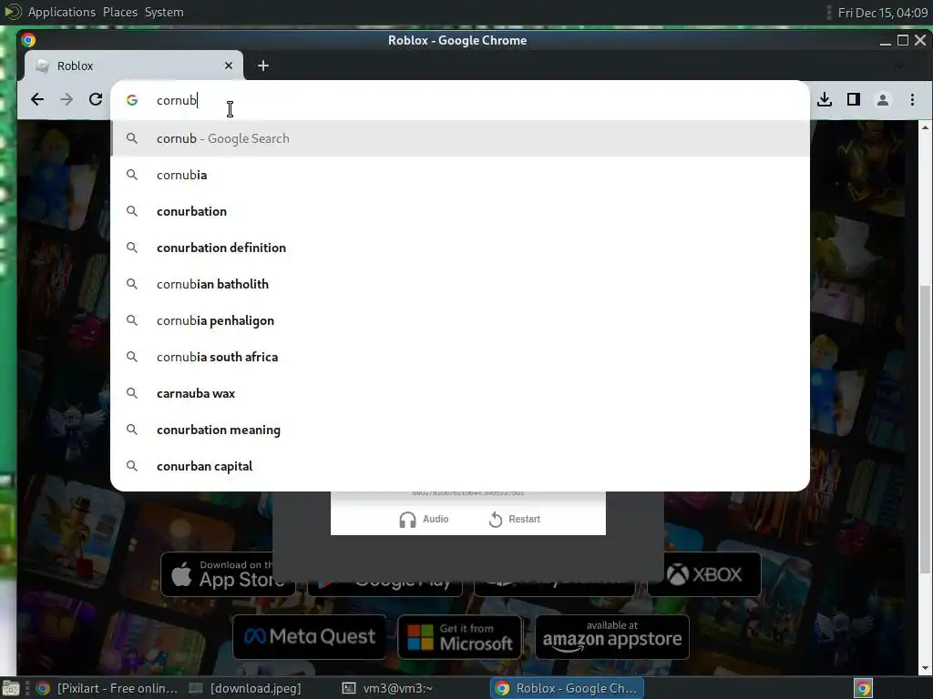Click the forward navigation arrow

pos(67,99)
